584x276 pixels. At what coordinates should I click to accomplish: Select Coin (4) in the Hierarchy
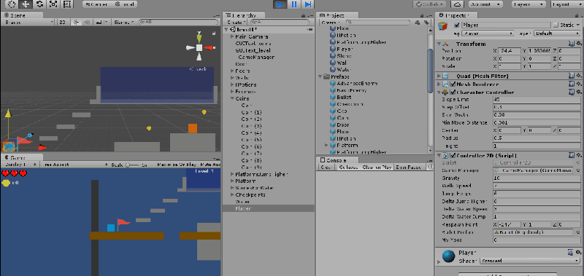pos(251,133)
